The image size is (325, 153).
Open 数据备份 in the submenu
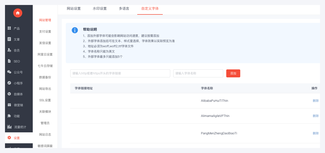click(45, 77)
